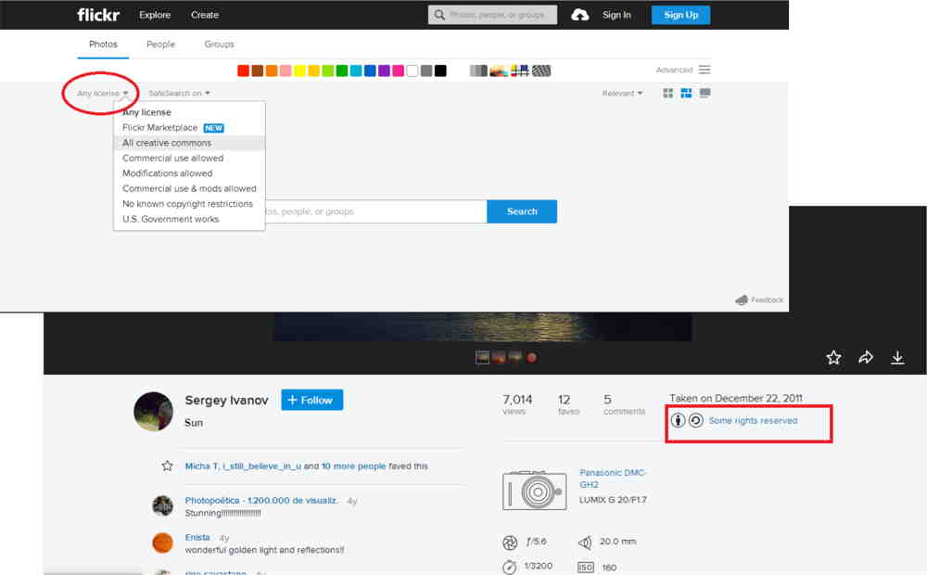This screenshot has width=927, height=575.
Task: Select the shallow depth of field filter icon
Action: [500, 71]
